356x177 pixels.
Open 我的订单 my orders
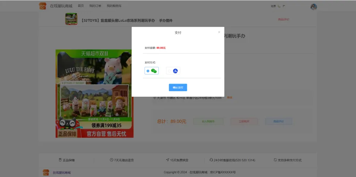pos(95,6)
